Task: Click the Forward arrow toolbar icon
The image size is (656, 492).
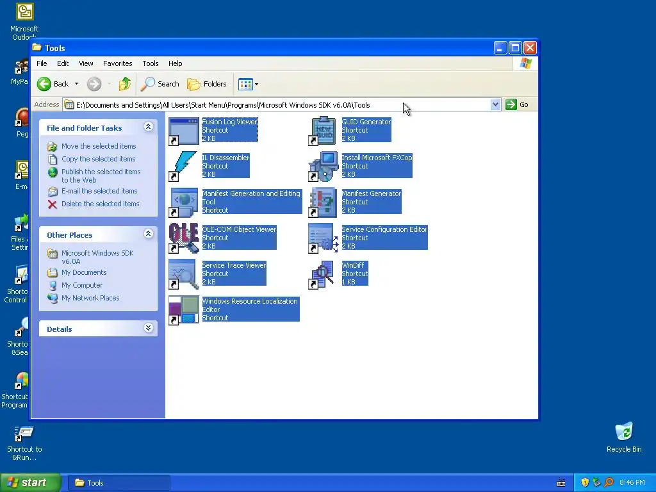Action: point(94,84)
